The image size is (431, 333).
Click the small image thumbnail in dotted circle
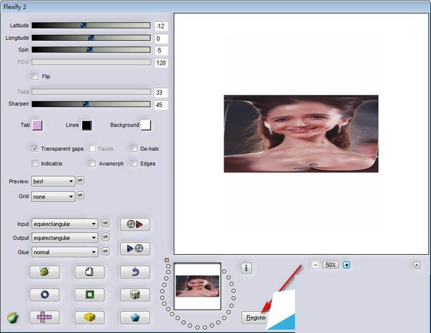(197, 289)
